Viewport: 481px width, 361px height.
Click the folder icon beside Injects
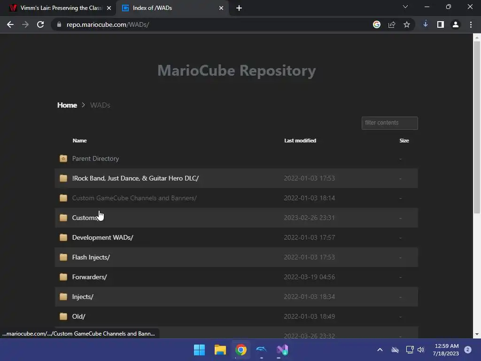tap(63, 297)
